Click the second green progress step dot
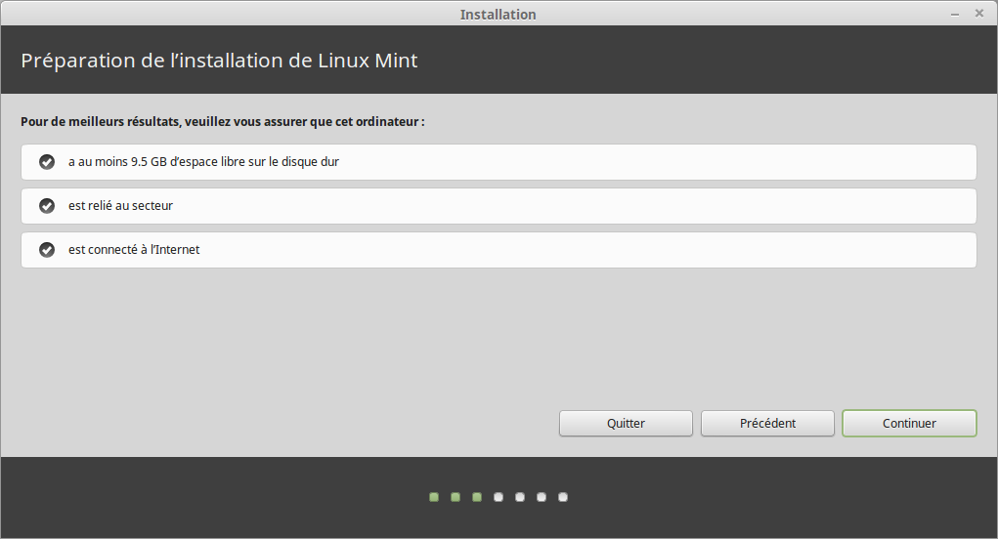 pyautogui.click(x=456, y=497)
